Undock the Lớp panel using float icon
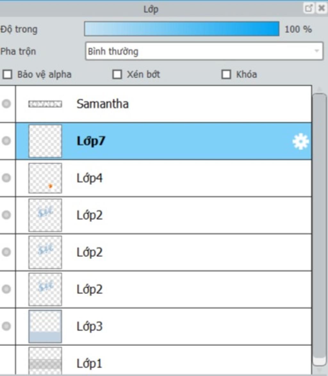Image resolution: width=328 pixels, height=376 pixels. point(308,9)
